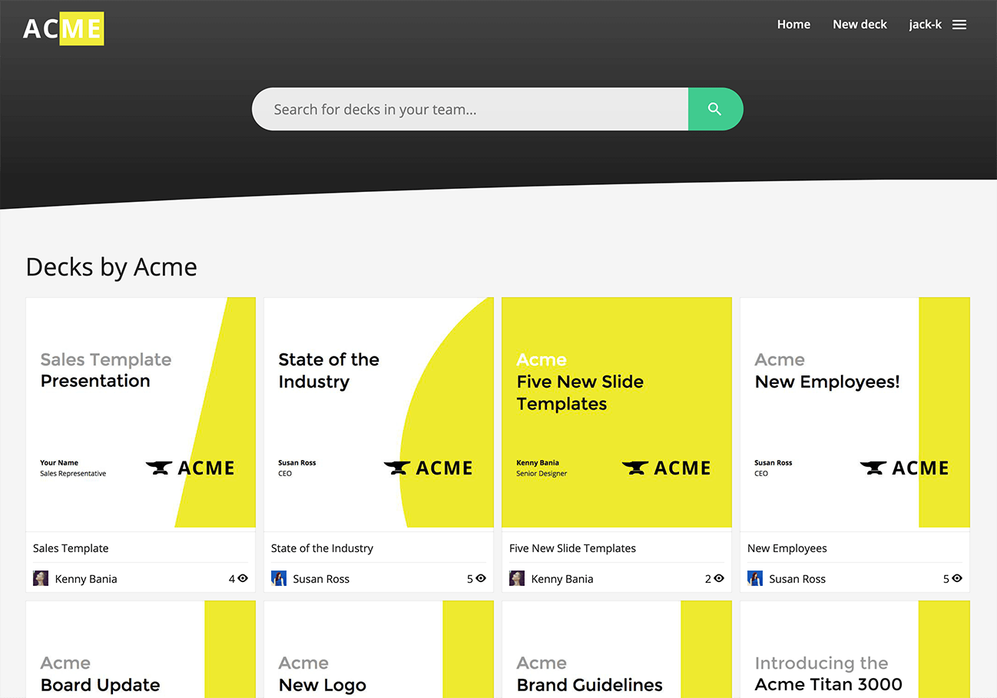The image size is (997, 698).
Task: Click the views eye icon on New Employees
Action: (957, 578)
